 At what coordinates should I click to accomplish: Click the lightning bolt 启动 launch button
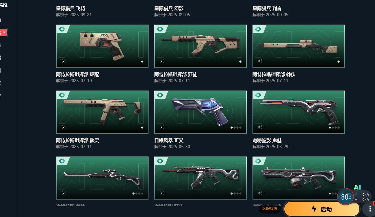coord(322,209)
